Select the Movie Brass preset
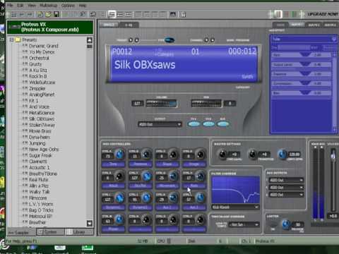This screenshot has width=339, height=254. pyautogui.click(x=40, y=131)
